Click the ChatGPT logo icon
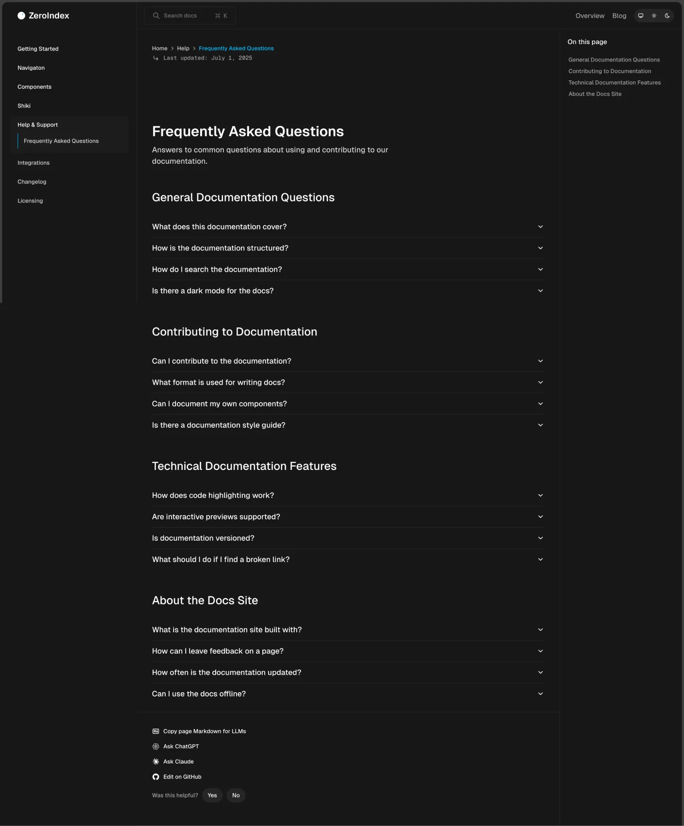684x826 pixels. tap(156, 747)
